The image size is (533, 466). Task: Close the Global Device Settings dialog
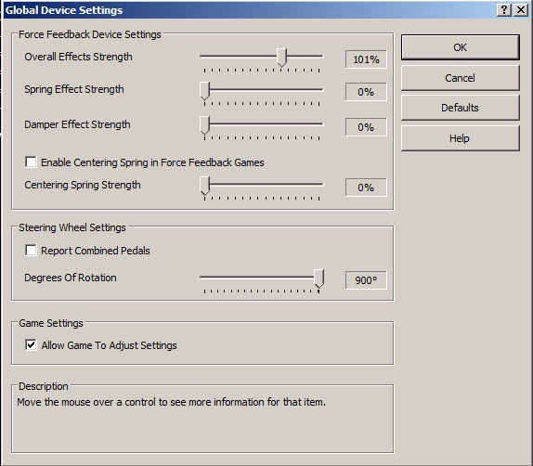pyautogui.click(x=520, y=10)
